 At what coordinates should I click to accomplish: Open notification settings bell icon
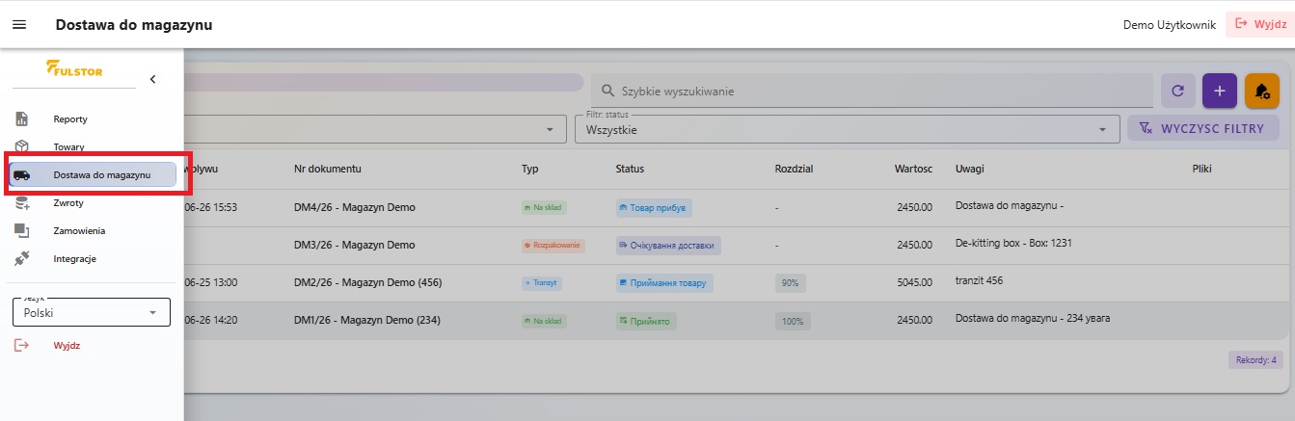pos(1261,91)
